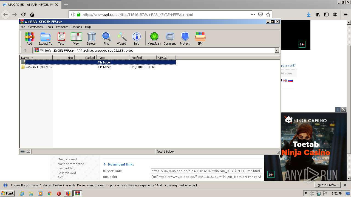Sort by Packed column header
This screenshot has height=197, width=351.
pyautogui.click(x=85, y=57)
